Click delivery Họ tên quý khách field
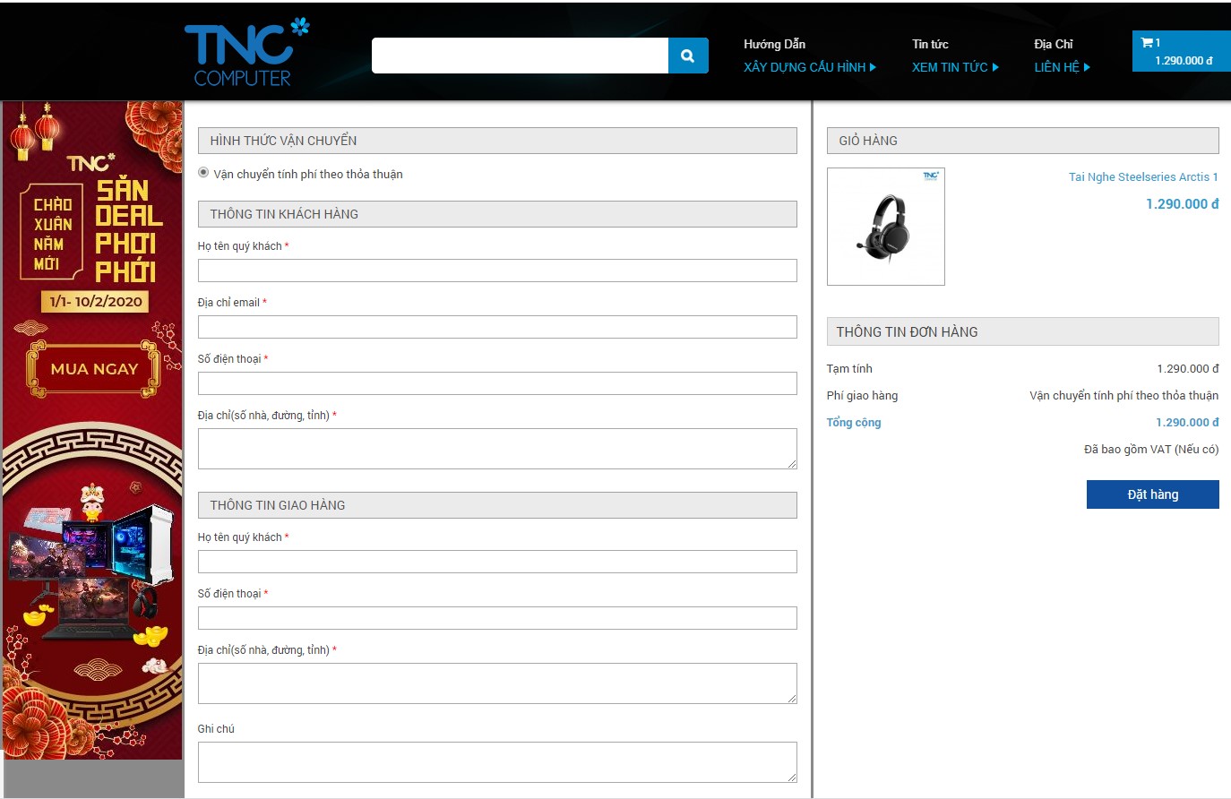Screen dimensions: 1231x799 coord(497,562)
